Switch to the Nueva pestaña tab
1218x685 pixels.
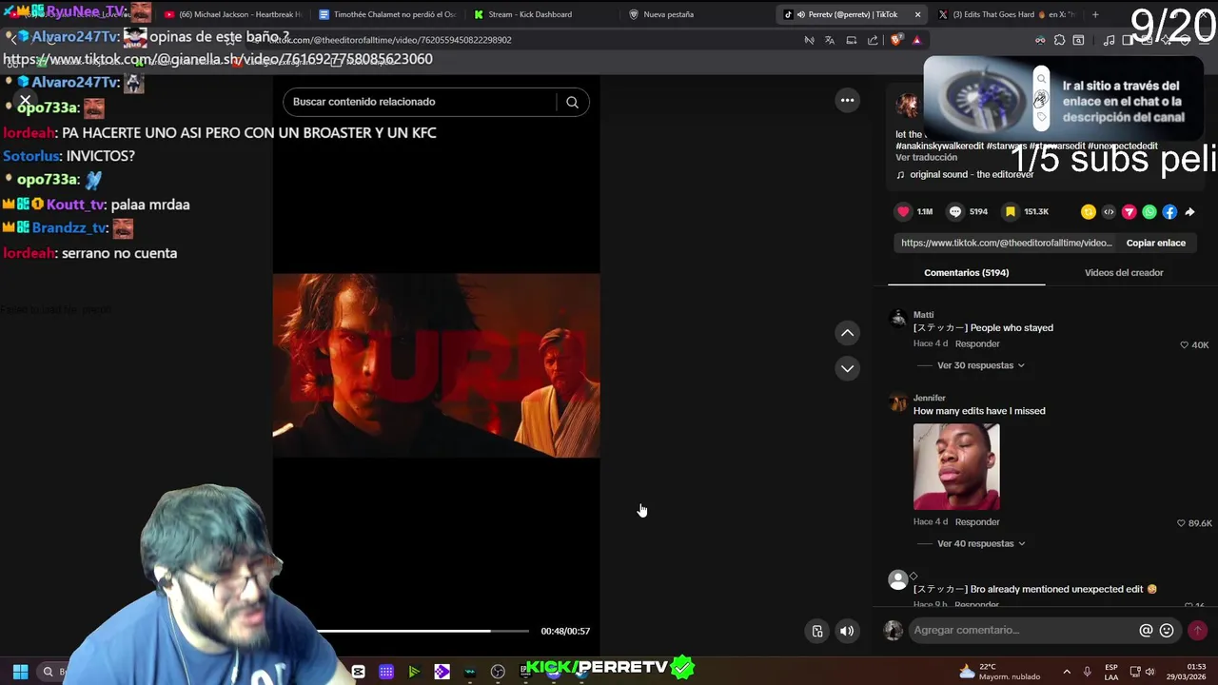(697, 14)
